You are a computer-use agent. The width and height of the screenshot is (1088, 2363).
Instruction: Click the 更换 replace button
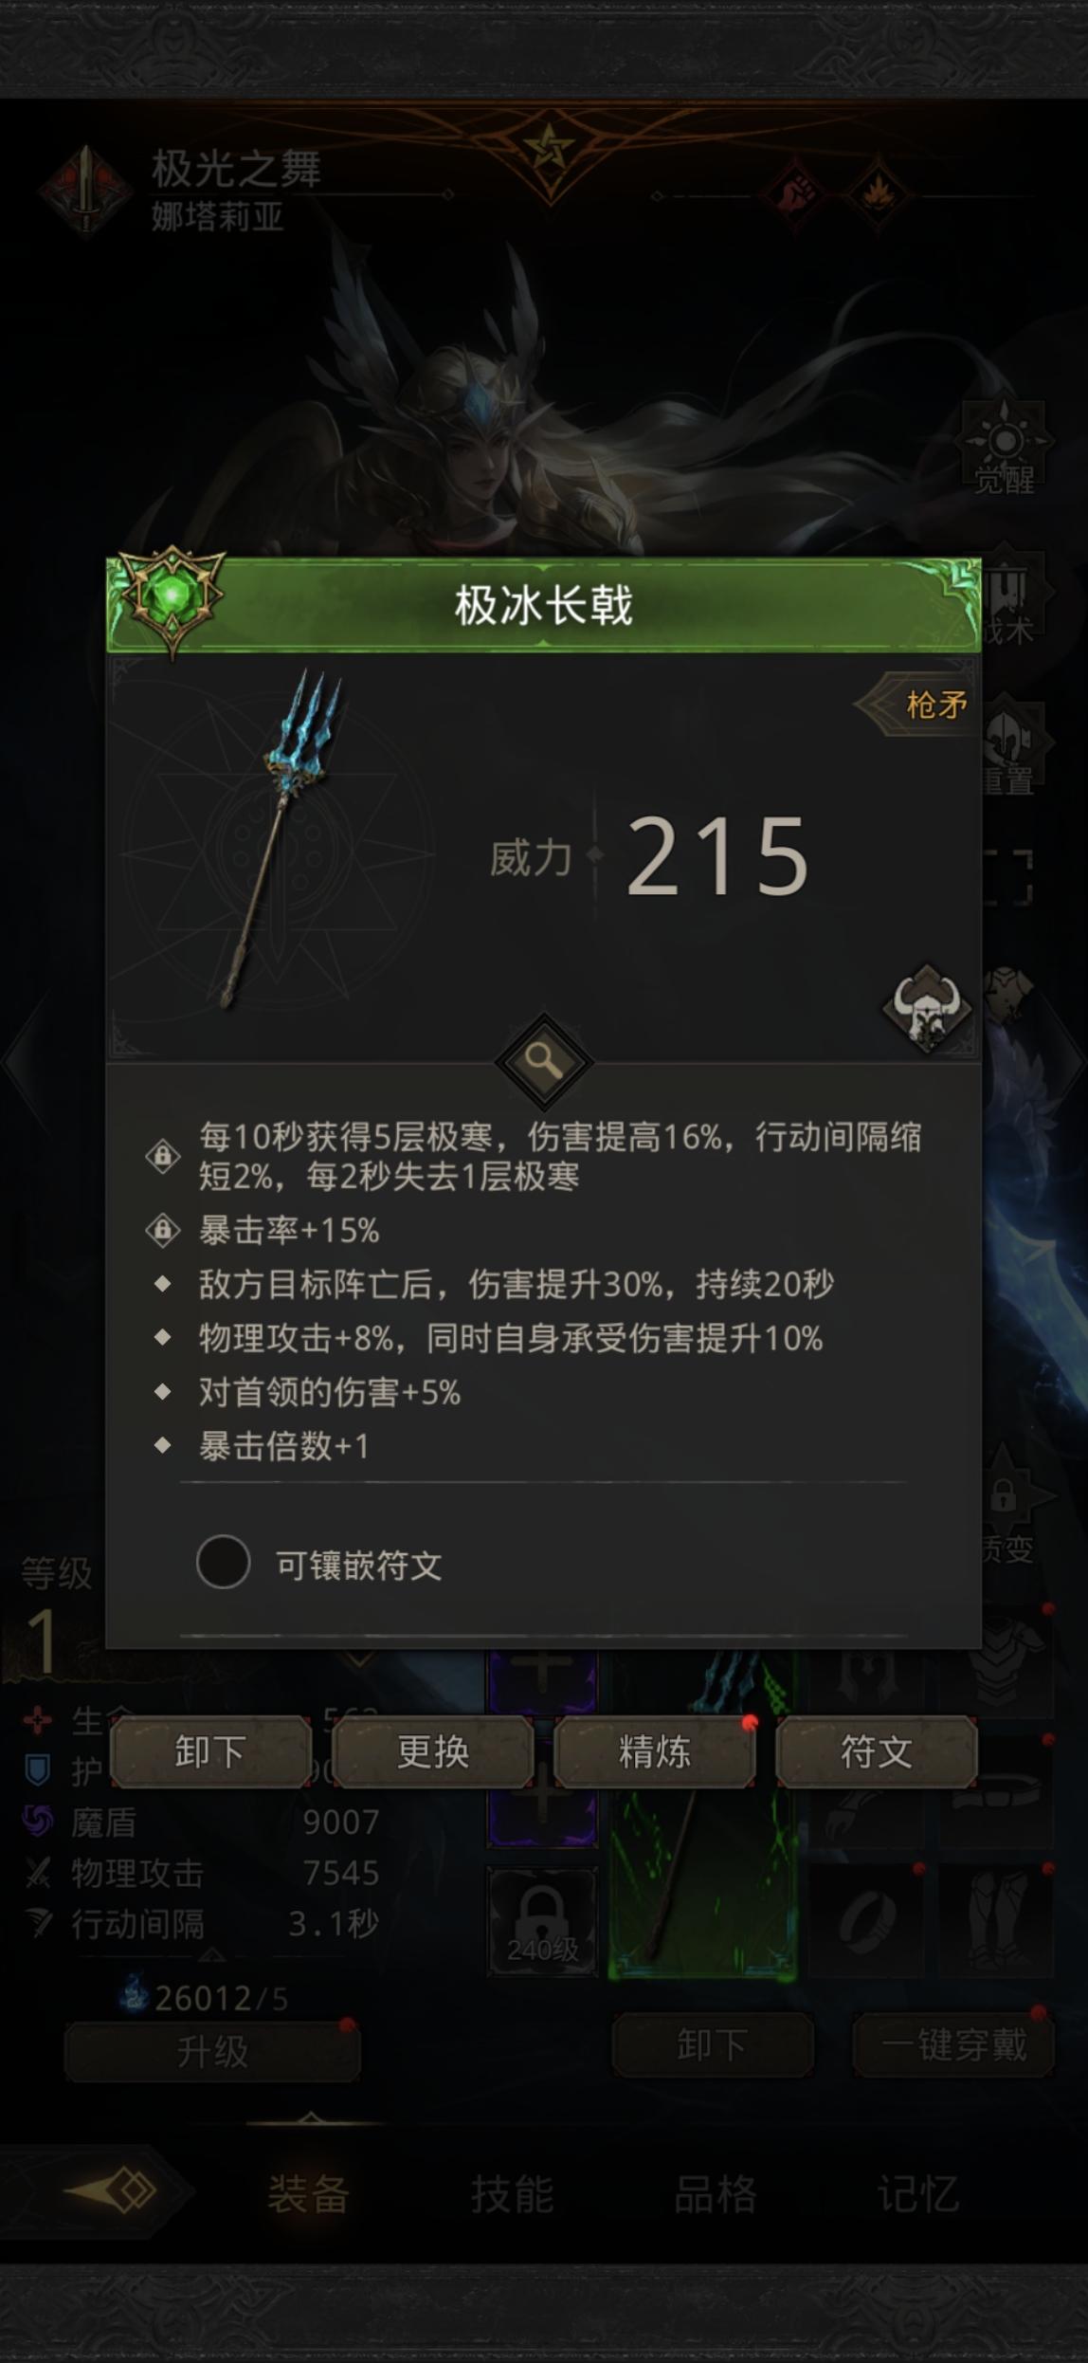pyautogui.click(x=432, y=1751)
